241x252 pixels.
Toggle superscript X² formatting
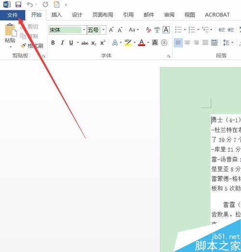103,43
